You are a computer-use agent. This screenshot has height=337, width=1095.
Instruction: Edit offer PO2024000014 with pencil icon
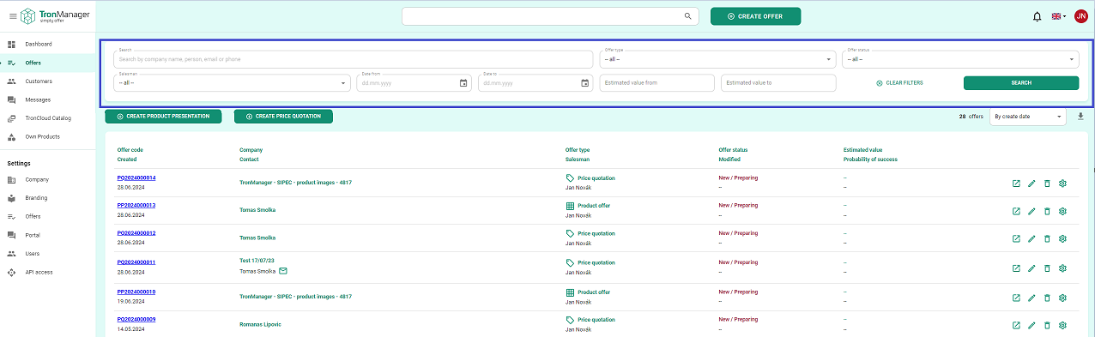pos(1031,184)
